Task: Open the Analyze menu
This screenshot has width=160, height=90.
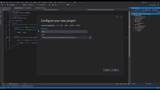Action: pos(35,2)
